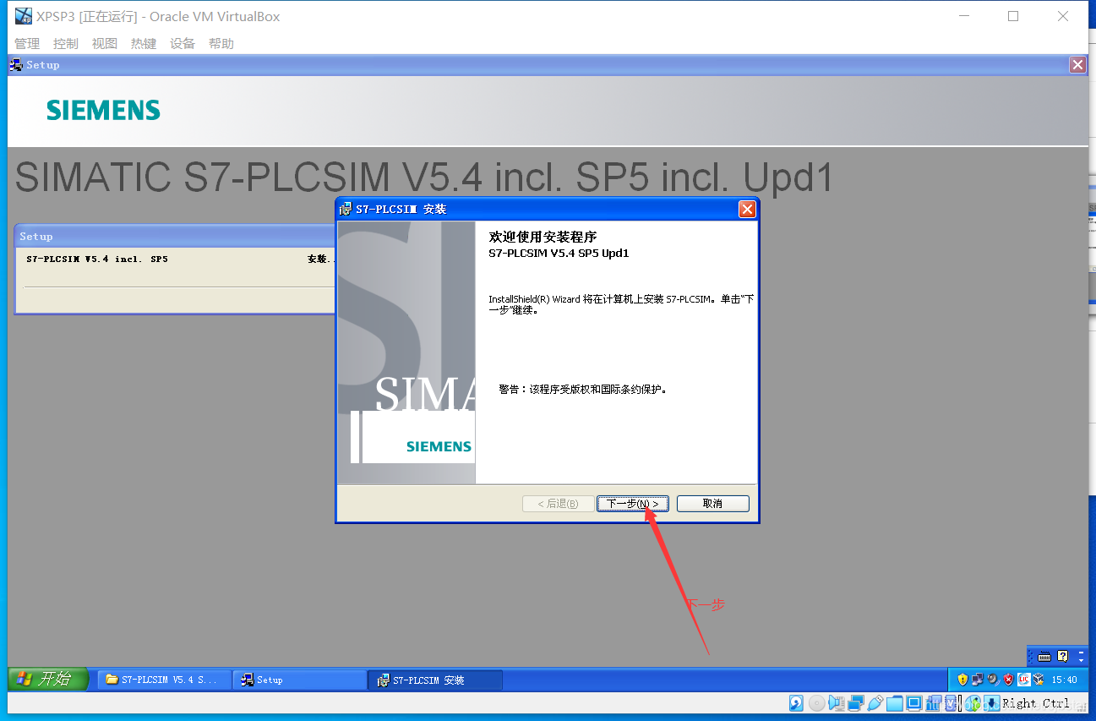Click the SIEMENS logo in header banner

[103, 110]
